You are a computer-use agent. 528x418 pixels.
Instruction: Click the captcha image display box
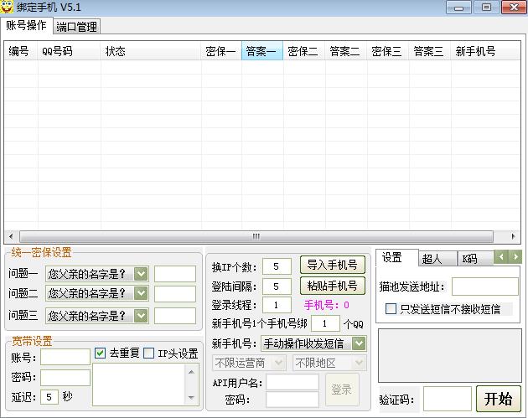[x=450, y=356]
